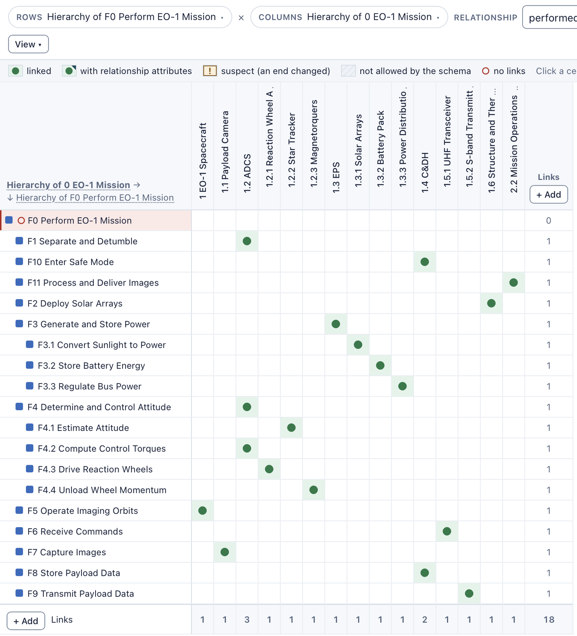Click linked dot for F5 and EO-1 Spacecraft

pos(203,511)
